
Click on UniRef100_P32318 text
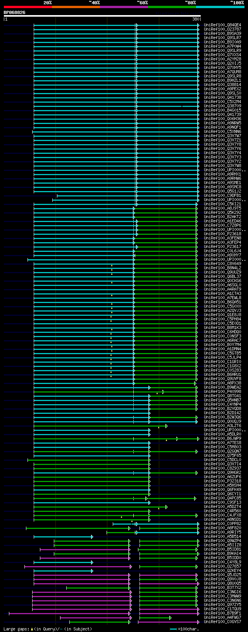222,481
